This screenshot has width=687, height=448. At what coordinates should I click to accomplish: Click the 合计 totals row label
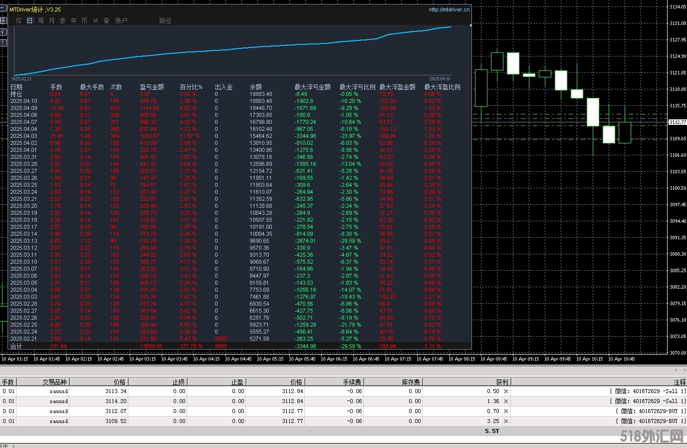point(16,346)
